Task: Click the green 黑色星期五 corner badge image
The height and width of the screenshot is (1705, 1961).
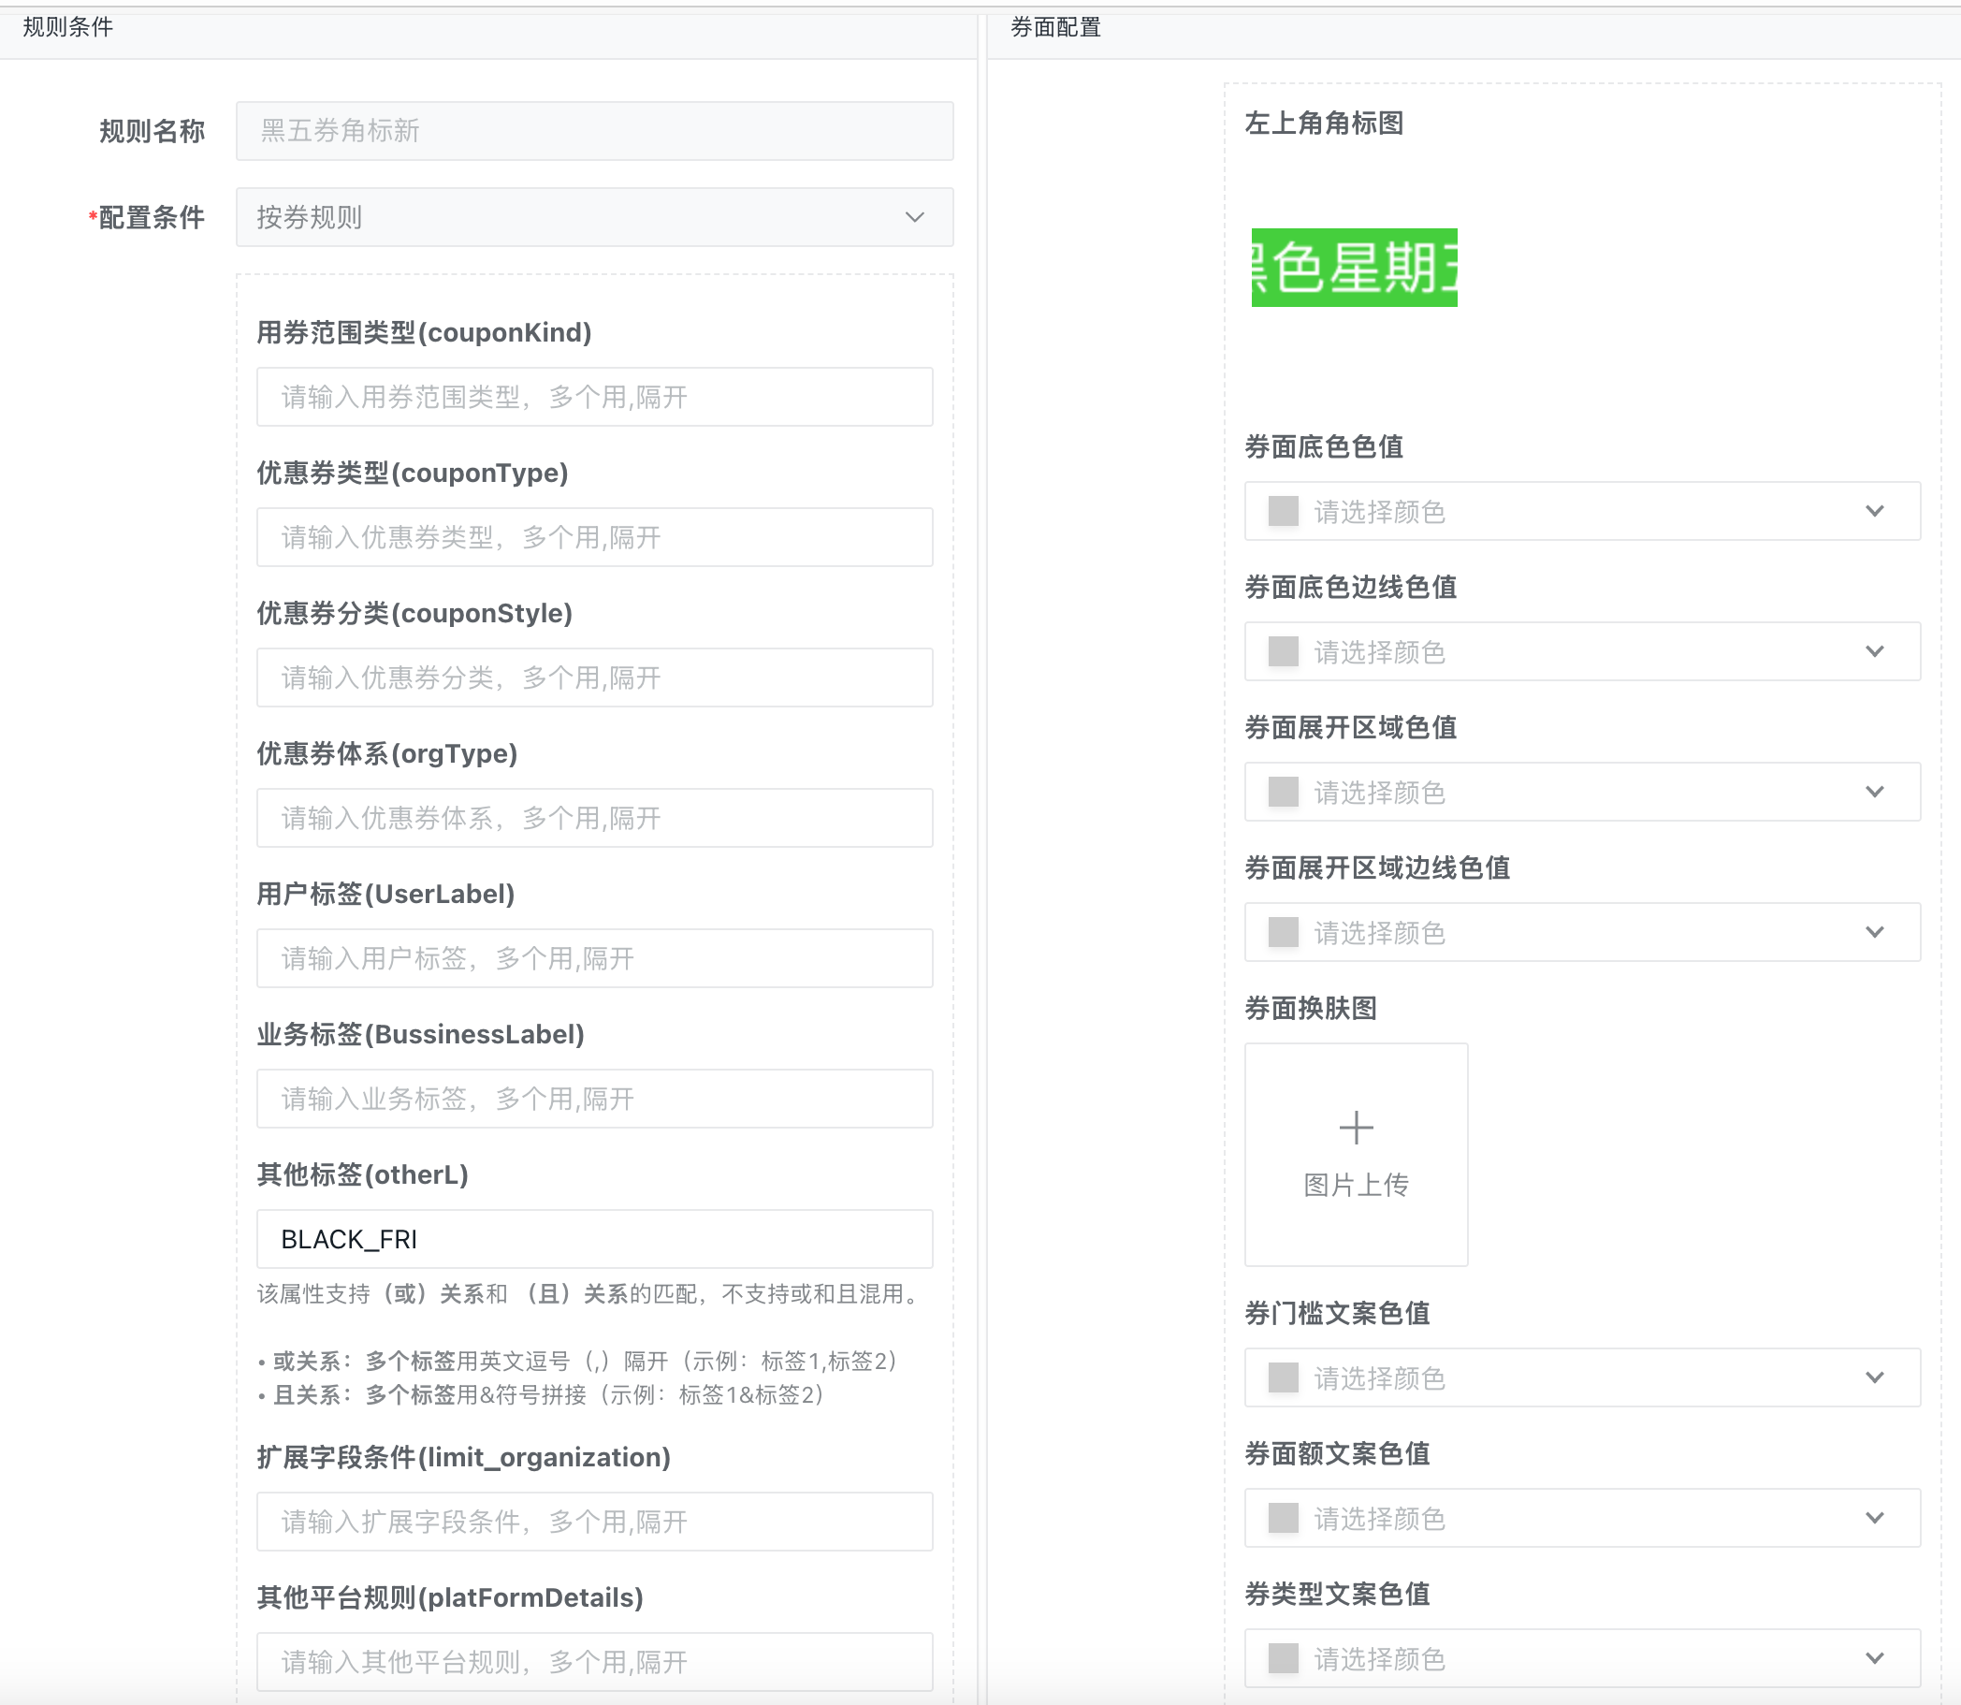Action: pos(1353,268)
